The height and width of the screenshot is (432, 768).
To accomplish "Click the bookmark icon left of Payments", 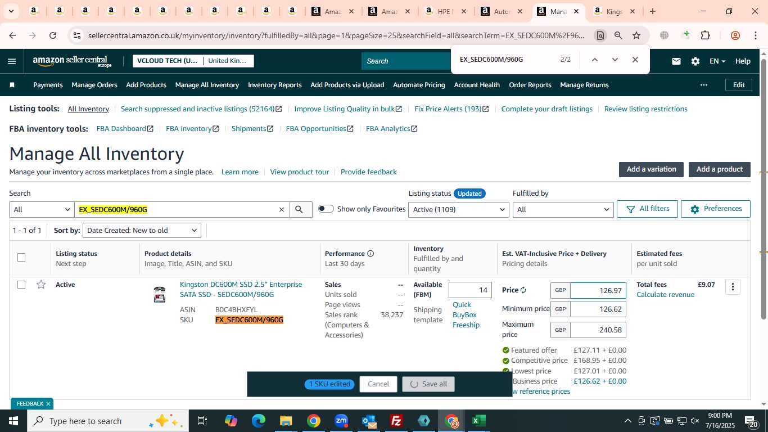I will (12, 85).
